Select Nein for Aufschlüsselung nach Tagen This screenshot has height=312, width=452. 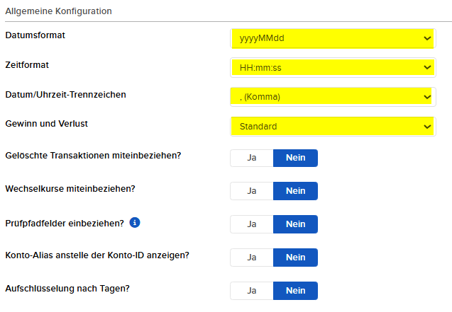pyautogui.click(x=295, y=291)
